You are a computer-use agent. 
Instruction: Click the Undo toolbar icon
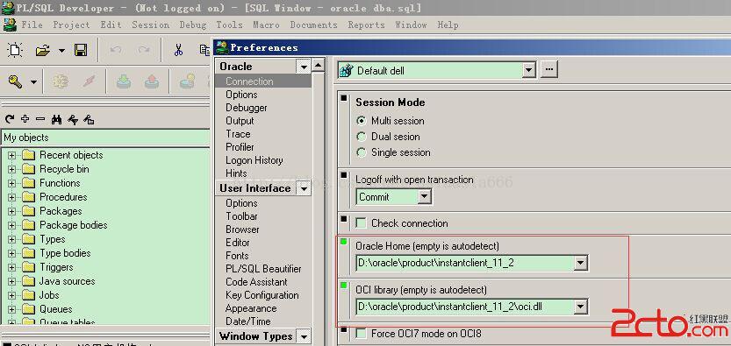tap(116, 50)
